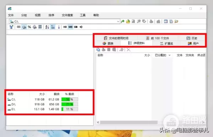
Task: Switch to the 扩展名 tab
Action: (166, 43)
